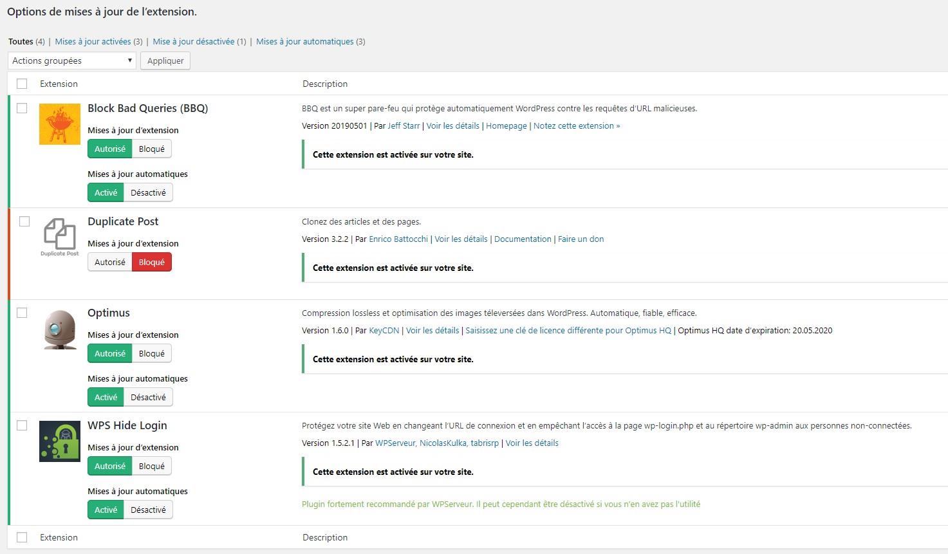Click the Faire un don link
Viewport: 948px width, 554px height.
(581, 239)
